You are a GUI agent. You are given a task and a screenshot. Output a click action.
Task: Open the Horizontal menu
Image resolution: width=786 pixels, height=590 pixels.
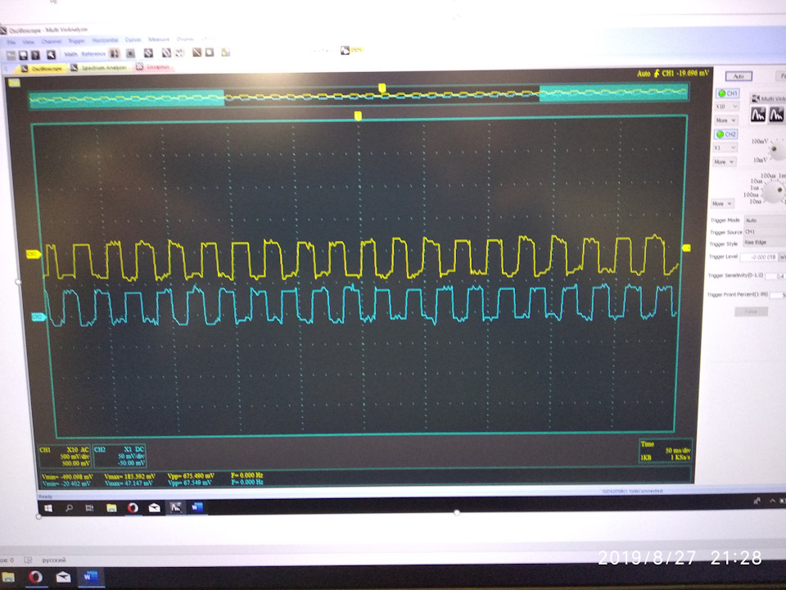[105, 40]
